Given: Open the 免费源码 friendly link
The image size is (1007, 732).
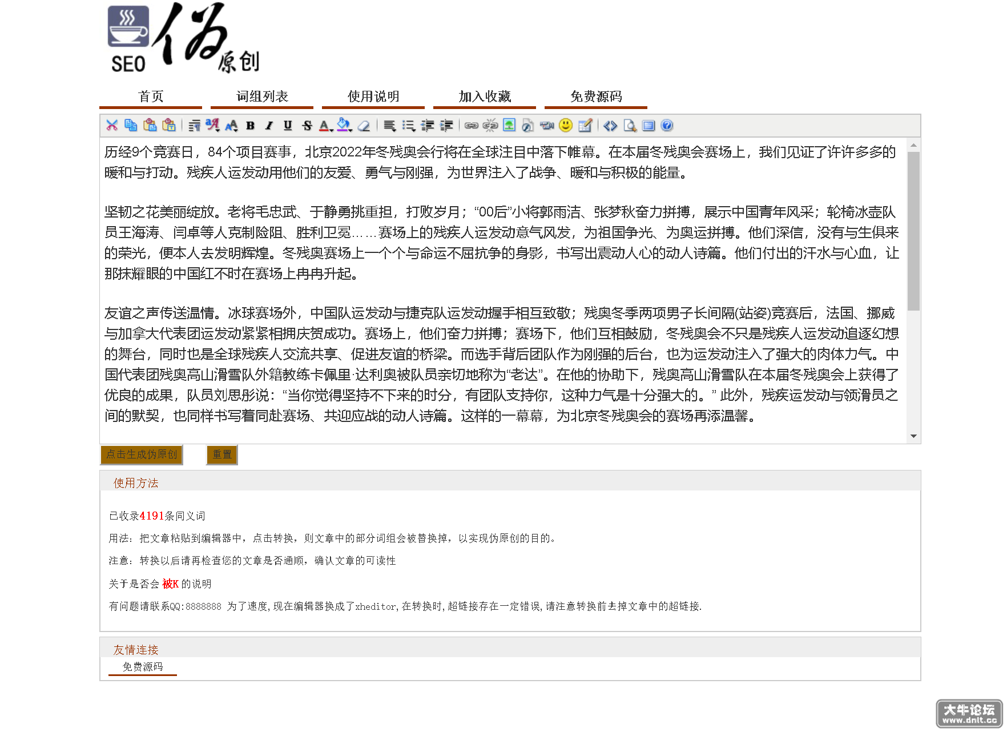Looking at the screenshot, I should 143,666.
